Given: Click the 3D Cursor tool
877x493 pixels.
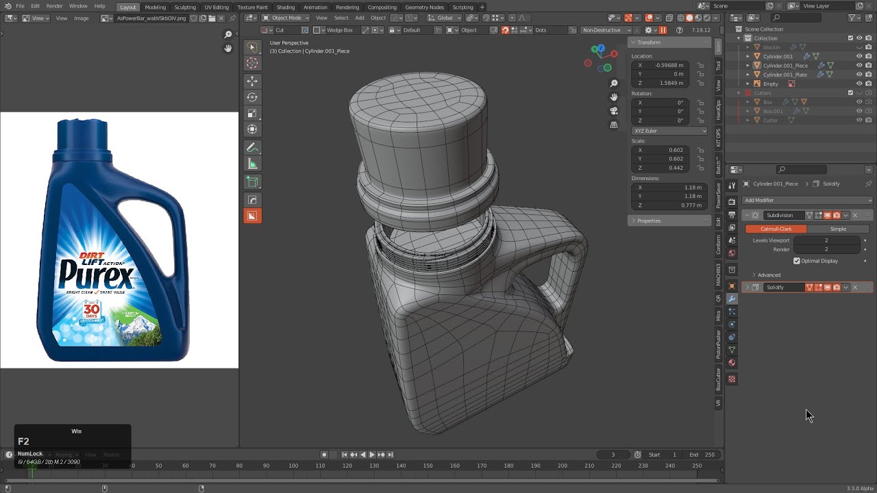Looking at the screenshot, I should pos(252,63).
